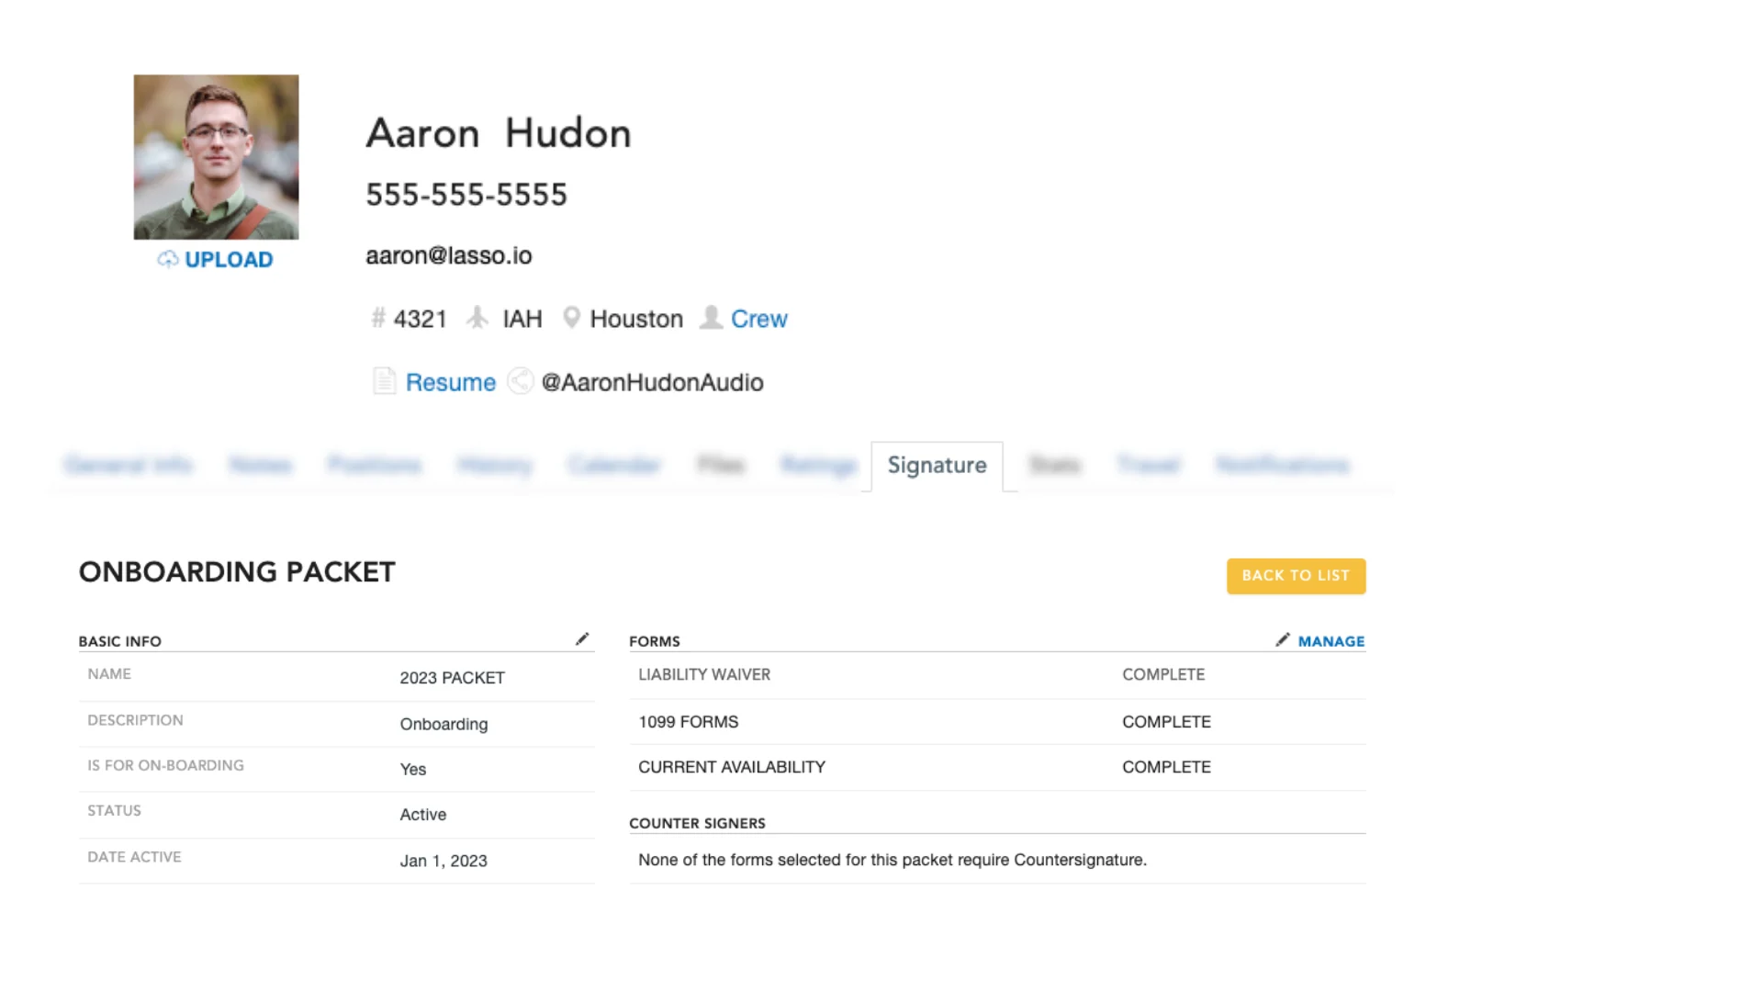Click the upload cloud icon below the photo
Image resolution: width=1763 pixels, height=992 pixels.
[x=167, y=260]
